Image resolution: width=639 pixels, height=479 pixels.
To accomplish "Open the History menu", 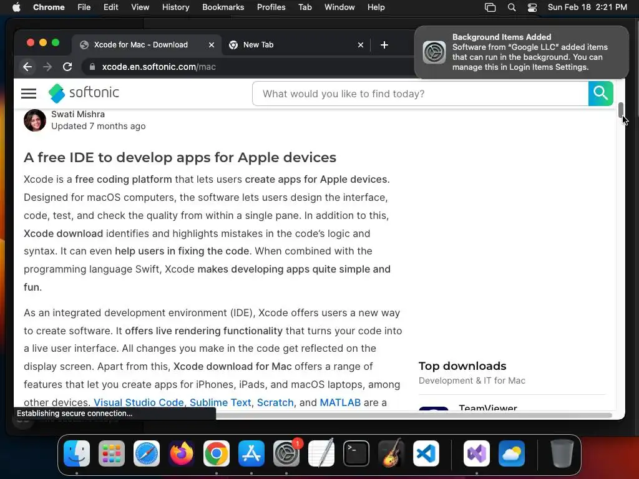I will pyautogui.click(x=175, y=7).
